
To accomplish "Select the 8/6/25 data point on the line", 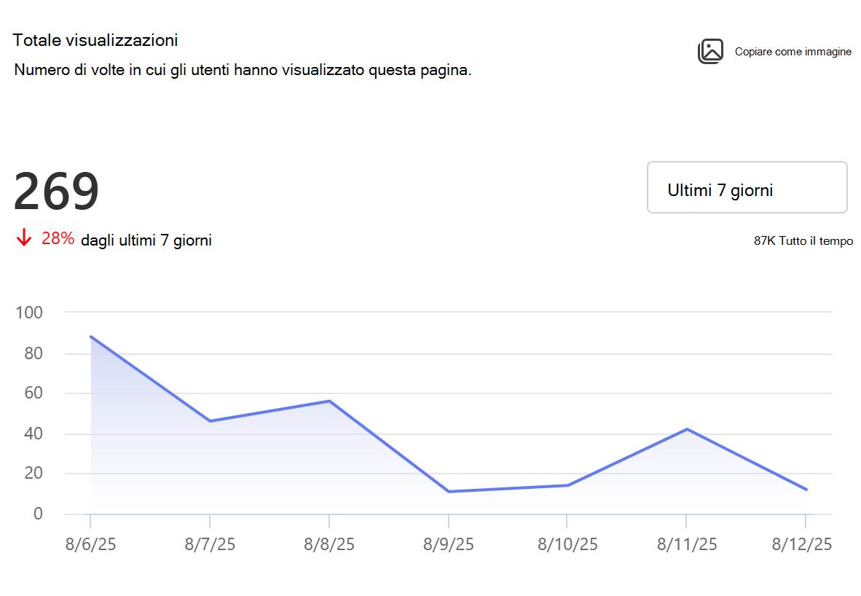I will [90, 337].
